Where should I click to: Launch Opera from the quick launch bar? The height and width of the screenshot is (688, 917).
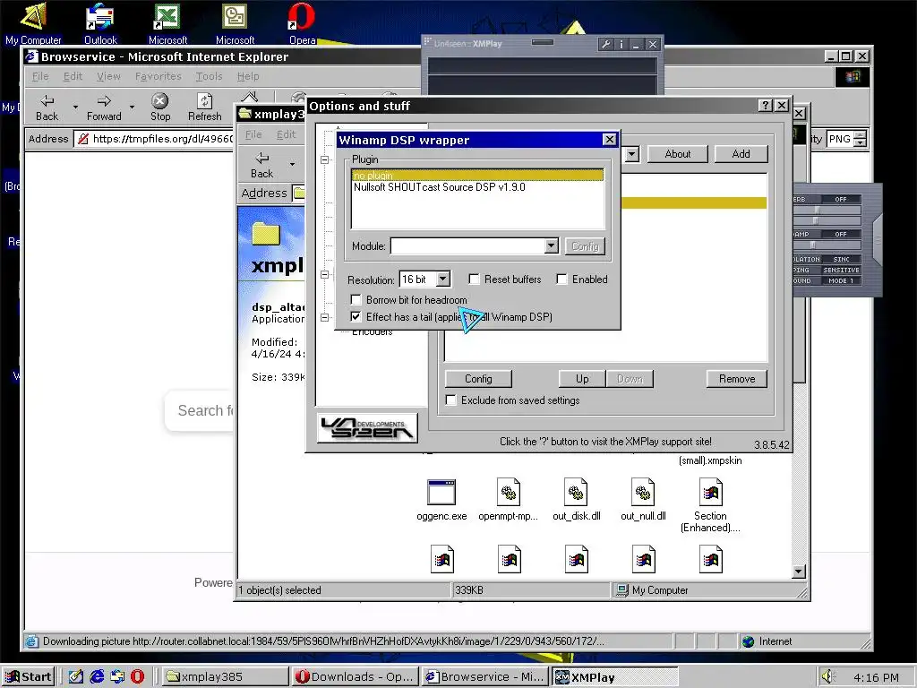click(x=137, y=676)
